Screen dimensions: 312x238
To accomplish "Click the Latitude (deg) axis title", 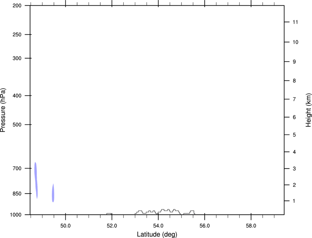I will 157,234.
